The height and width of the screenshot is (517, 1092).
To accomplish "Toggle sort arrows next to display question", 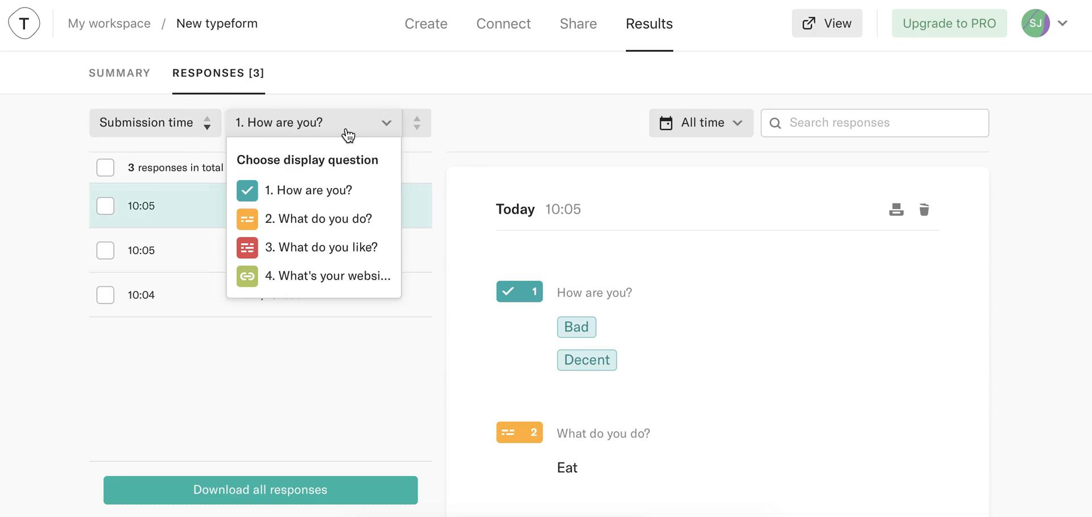I will click(x=417, y=123).
